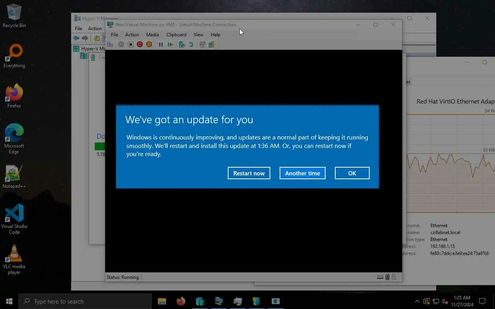Open VLC media player desktop shortcut
Image resolution: width=495 pixels, height=309 pixels.
point(14,260)
